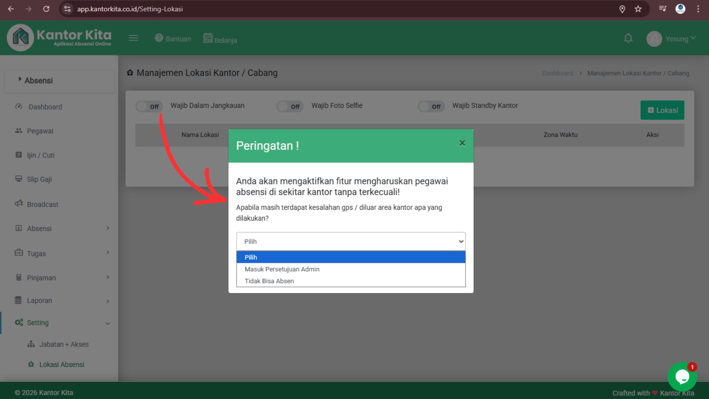
Task: Enable the Wajib Foto Selfie toggle
Action: [290, 107]
